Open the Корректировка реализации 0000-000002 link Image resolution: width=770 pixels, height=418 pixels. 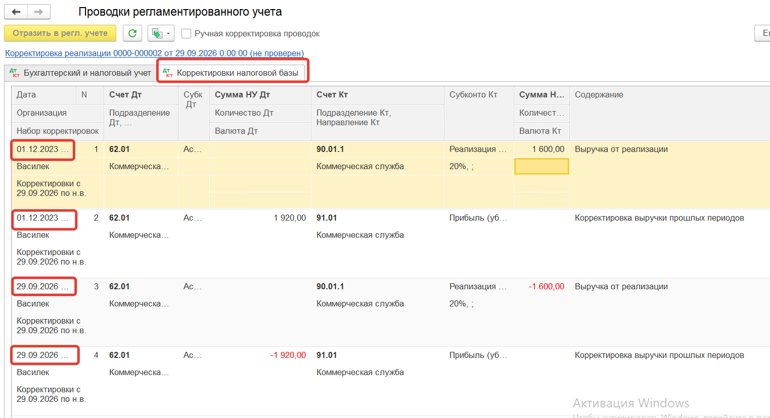[x=155, y=53]
